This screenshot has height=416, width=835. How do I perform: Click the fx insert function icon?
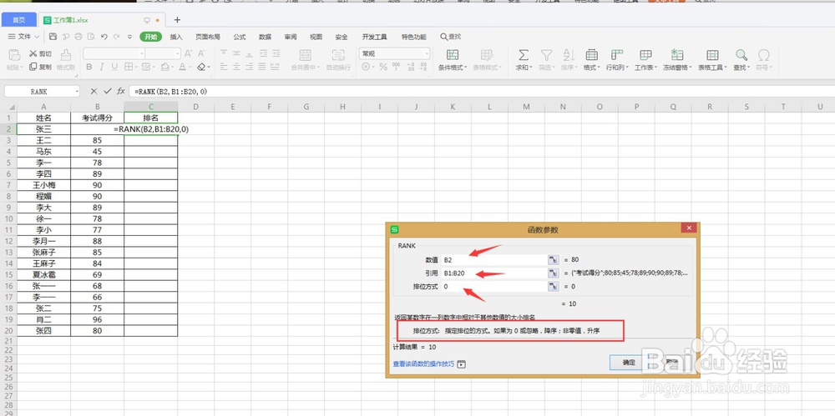[x=121, y=92]
